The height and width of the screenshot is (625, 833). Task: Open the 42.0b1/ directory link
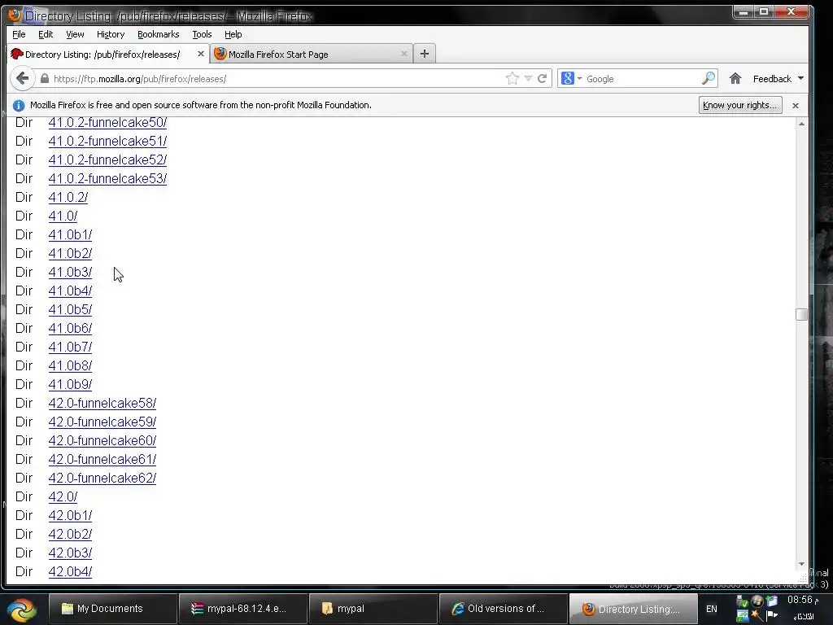point(70,515)
